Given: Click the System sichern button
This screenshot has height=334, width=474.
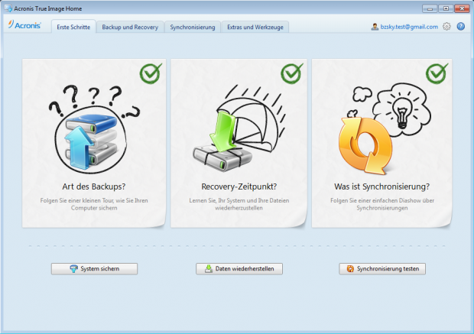Looking at the screenshot, I should [x=94, y=269].
